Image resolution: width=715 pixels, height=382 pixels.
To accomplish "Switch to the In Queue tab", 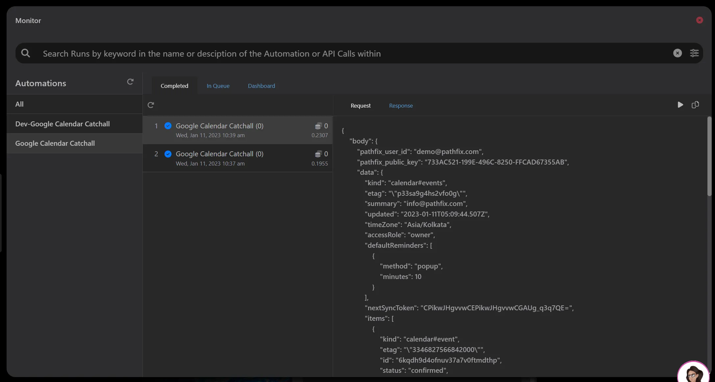I will coord(218,86).
